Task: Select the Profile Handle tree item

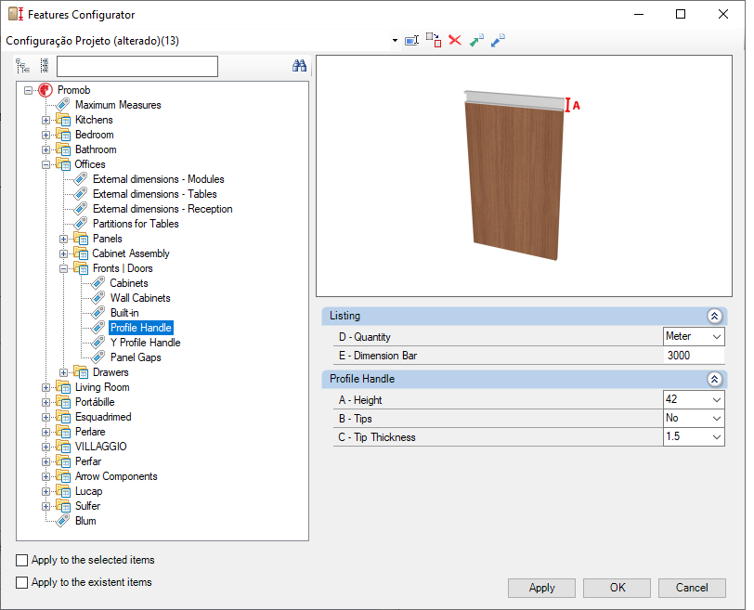Action: (x=141, y=328)
